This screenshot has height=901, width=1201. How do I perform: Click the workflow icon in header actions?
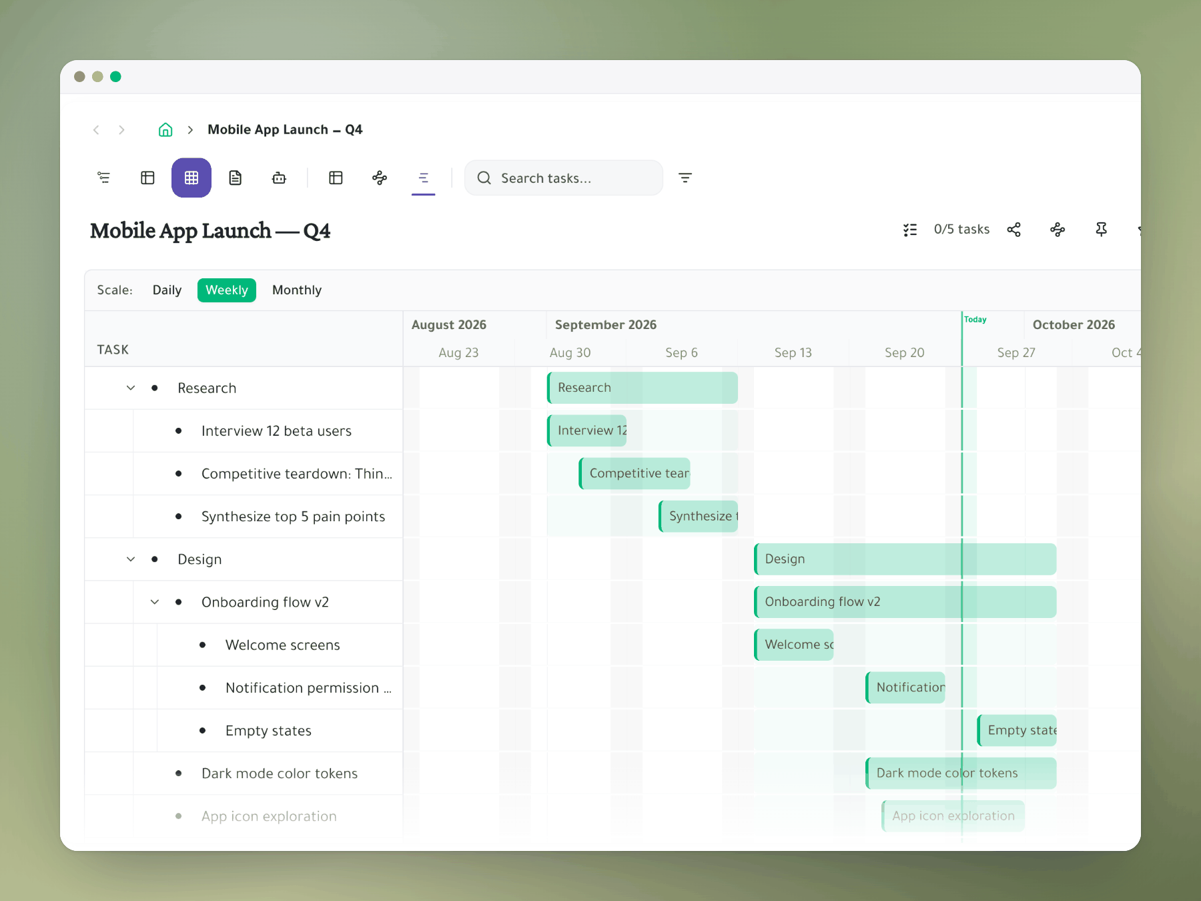click(1058, 230)
